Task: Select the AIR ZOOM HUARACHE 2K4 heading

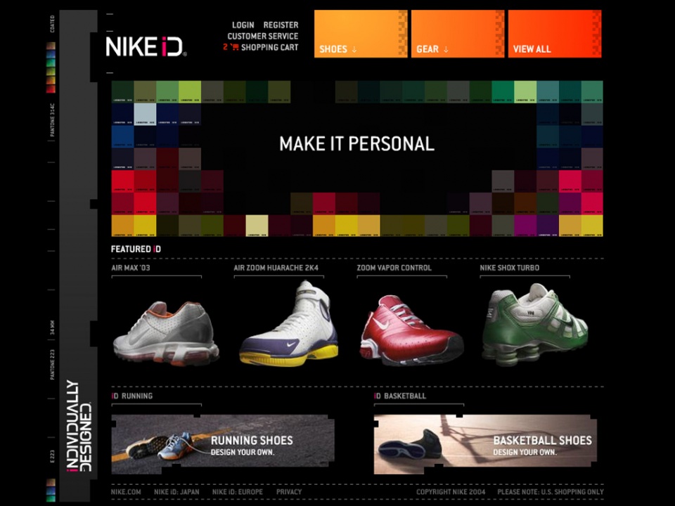Action: tap(276, 268)
